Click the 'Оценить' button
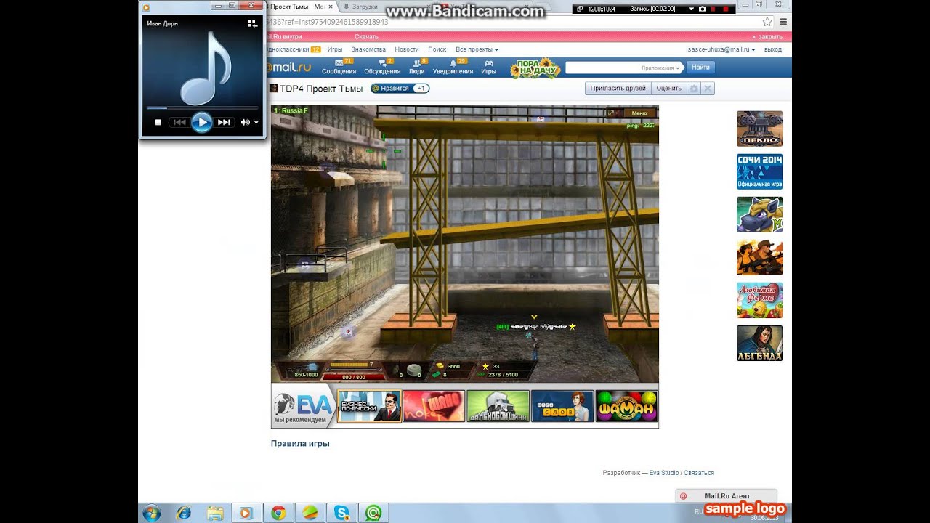 coord(668,88)
